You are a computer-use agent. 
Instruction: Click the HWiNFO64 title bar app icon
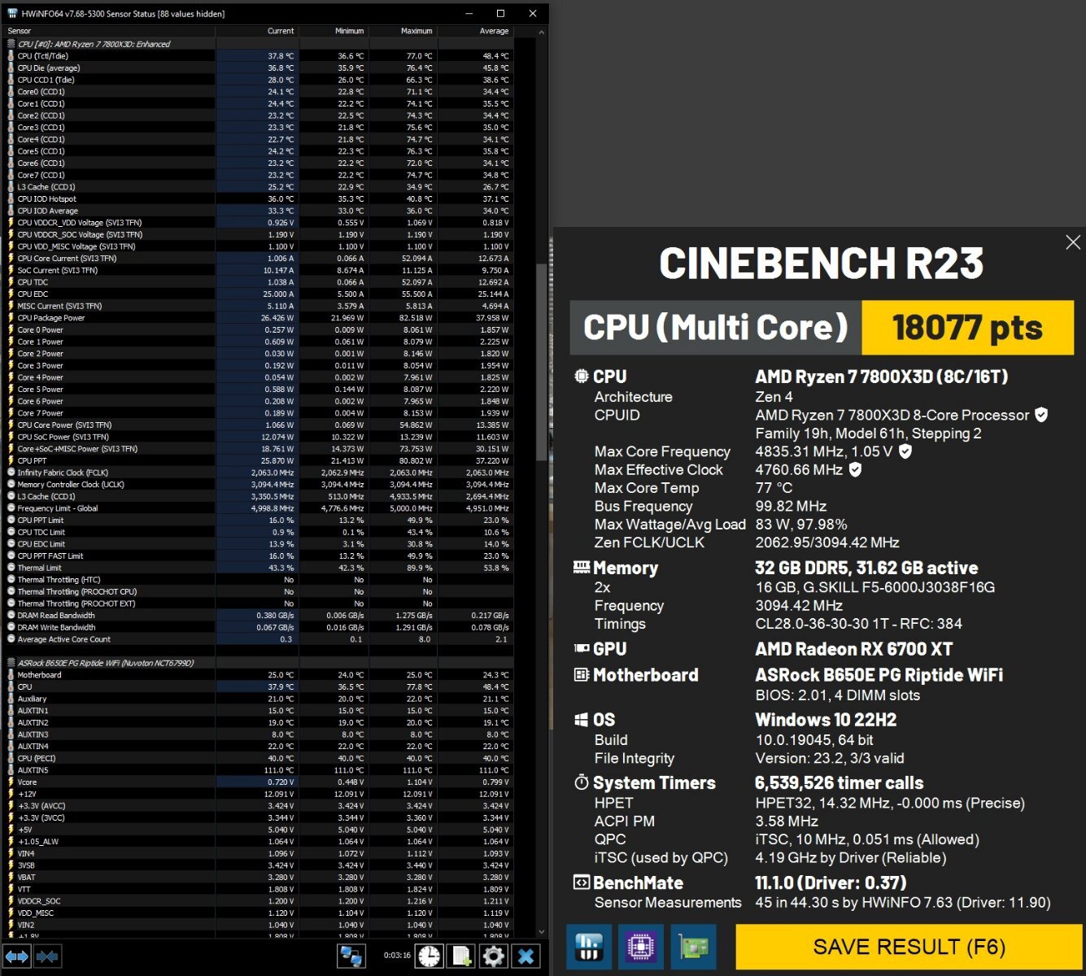(x=12, y=14)
